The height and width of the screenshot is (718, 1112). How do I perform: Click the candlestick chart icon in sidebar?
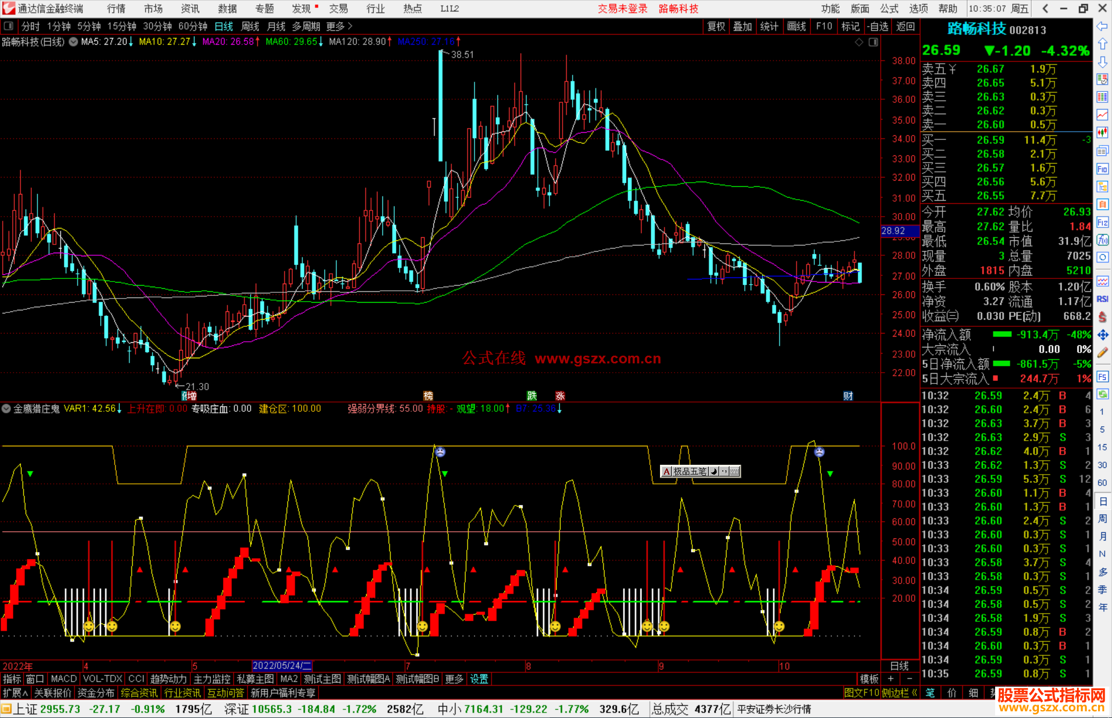pyautogui.click(x=1102, y=132)
